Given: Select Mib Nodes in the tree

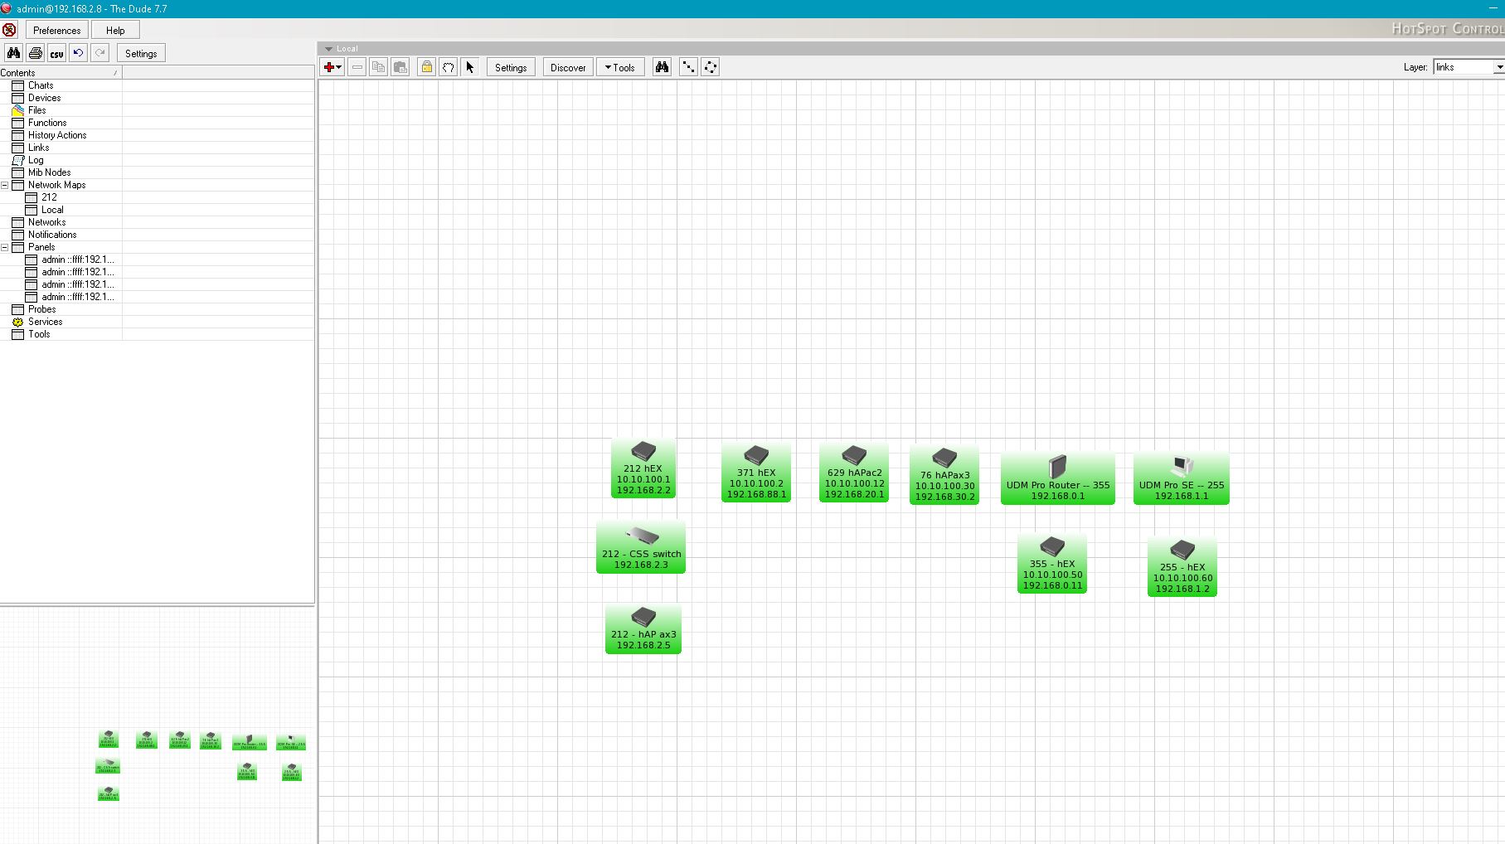Looking at the screenshot, I should click(49, 172).
